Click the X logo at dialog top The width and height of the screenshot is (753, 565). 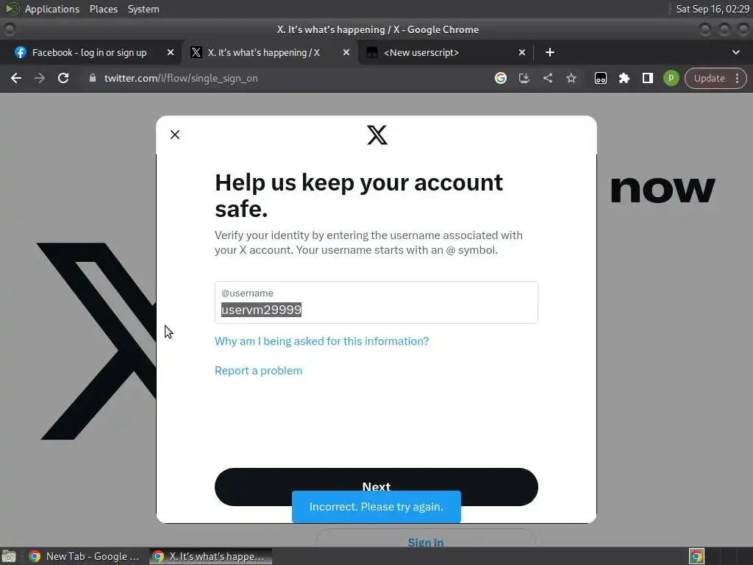(x=377, y=135)
